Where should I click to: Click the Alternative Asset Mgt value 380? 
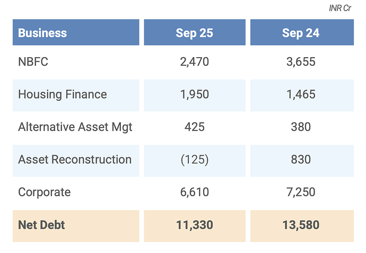pyautogui.click(x=300, y=127)
